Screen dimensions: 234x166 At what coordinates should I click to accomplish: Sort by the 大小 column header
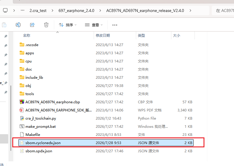[x=176, y=35]
